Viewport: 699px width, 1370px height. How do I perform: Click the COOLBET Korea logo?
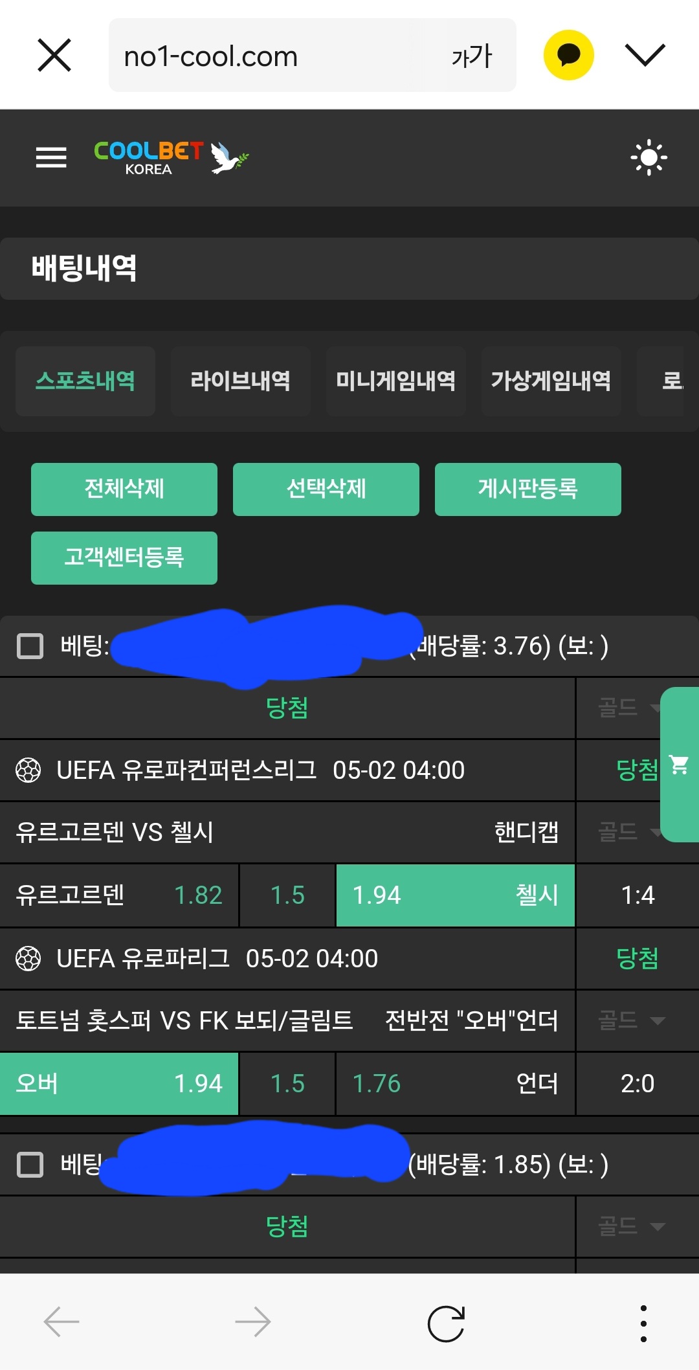(x=171, y=157)
